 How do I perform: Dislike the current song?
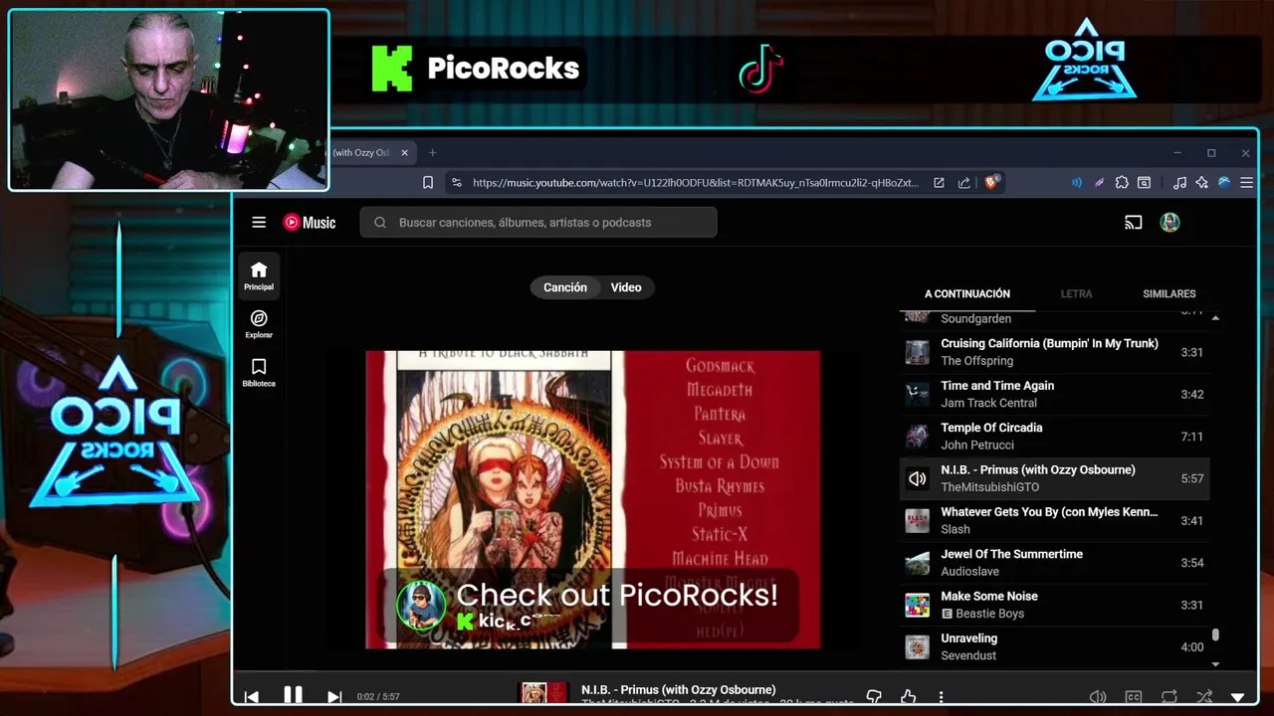click(x=874, y=697)
